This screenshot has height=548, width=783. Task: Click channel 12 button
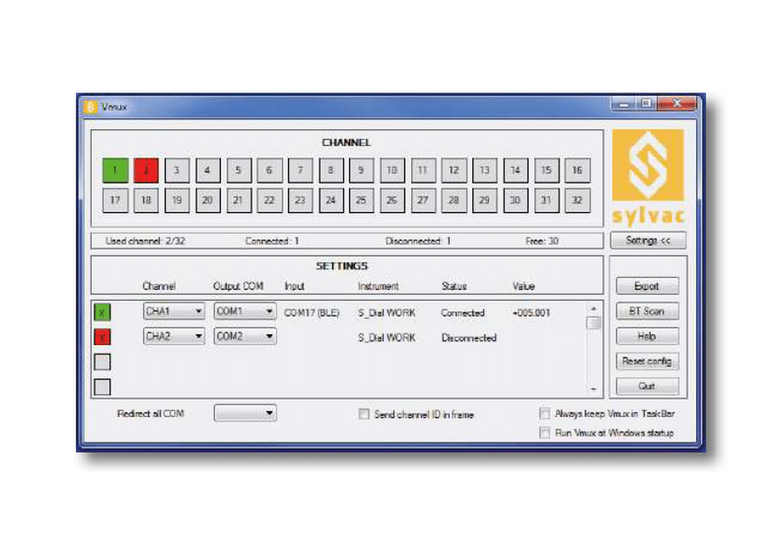pos(454,170)
